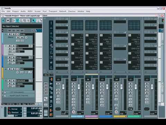Screen dimensions: 166x125
Task: Click the fader handle on light-blue audio channel
Action: tap(79, 87)
